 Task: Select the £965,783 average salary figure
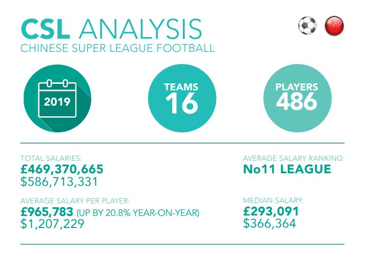[x=47, y=212]
